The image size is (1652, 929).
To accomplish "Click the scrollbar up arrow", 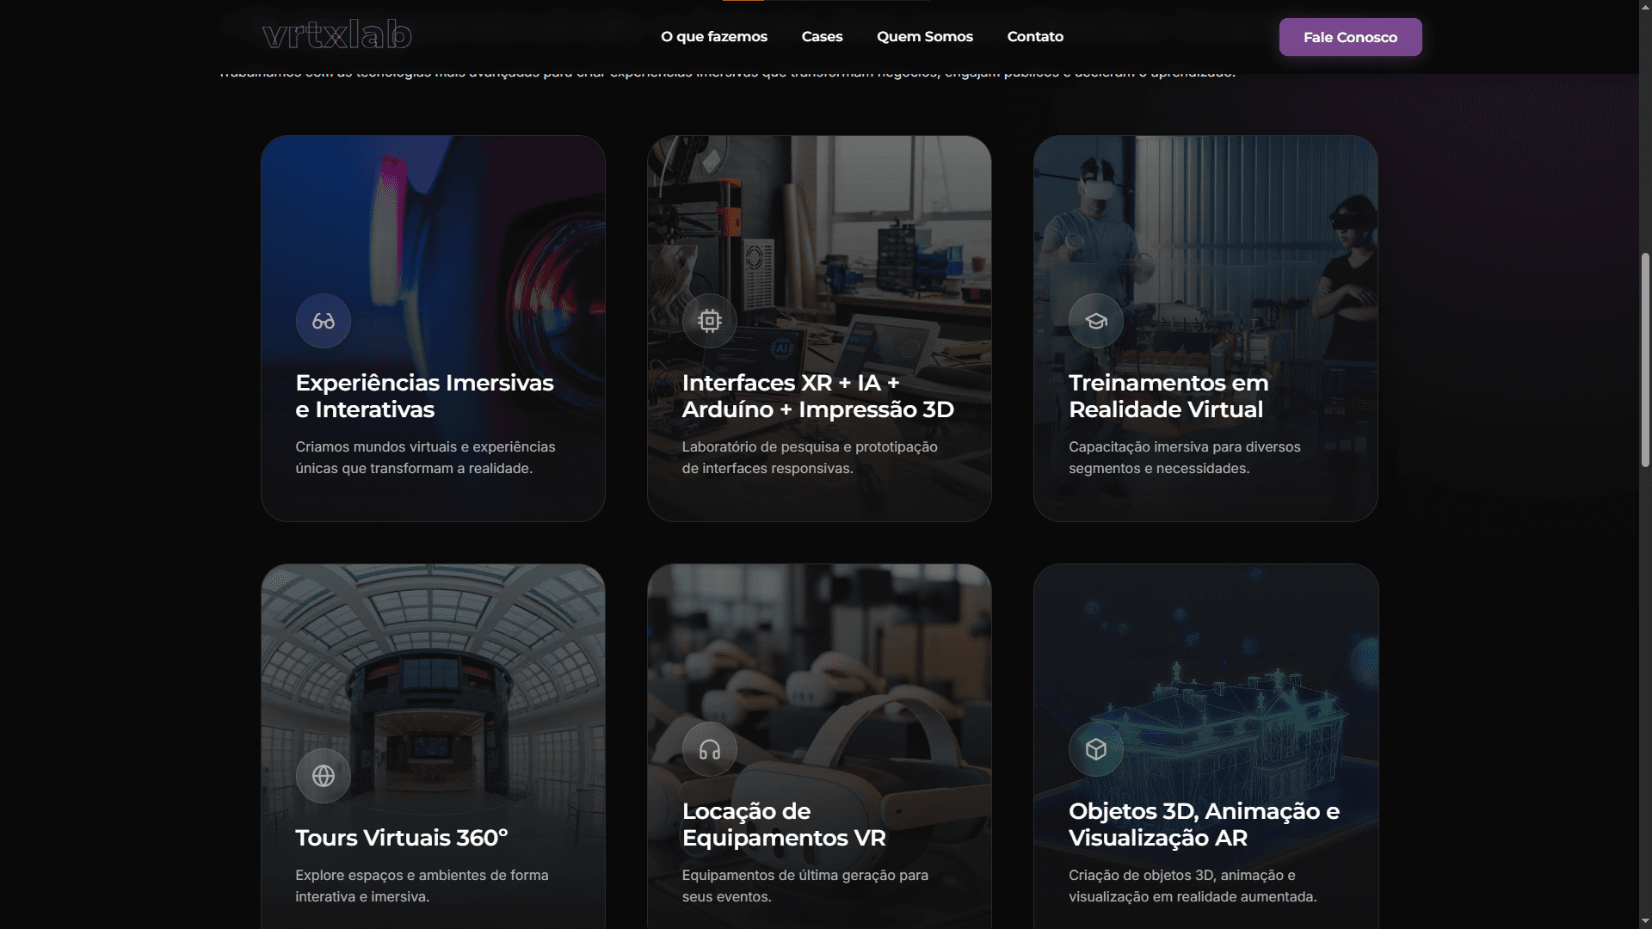I will (x=1645, y=7).
